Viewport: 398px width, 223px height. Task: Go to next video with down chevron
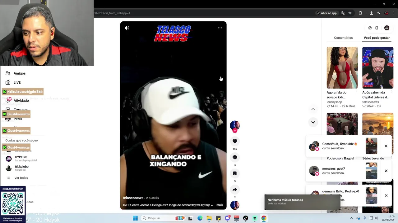[313, 122]
